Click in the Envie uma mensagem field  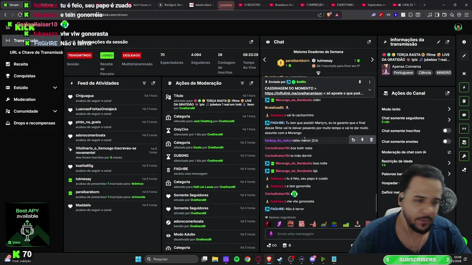[317, 234]
